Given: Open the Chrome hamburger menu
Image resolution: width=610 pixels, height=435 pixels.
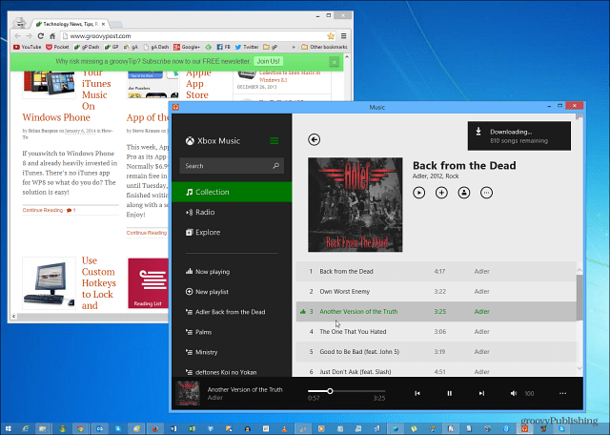Looking at the screenshot, I should click(343, 36).
